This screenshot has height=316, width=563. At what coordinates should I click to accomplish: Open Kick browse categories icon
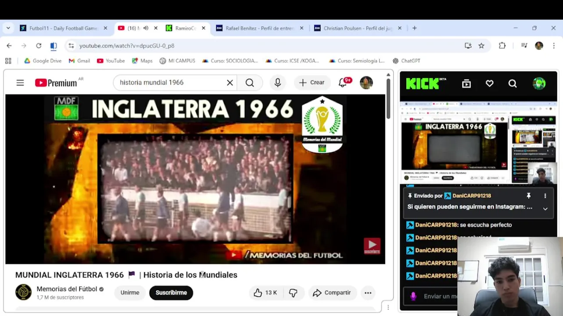click(x=466, y=83)
